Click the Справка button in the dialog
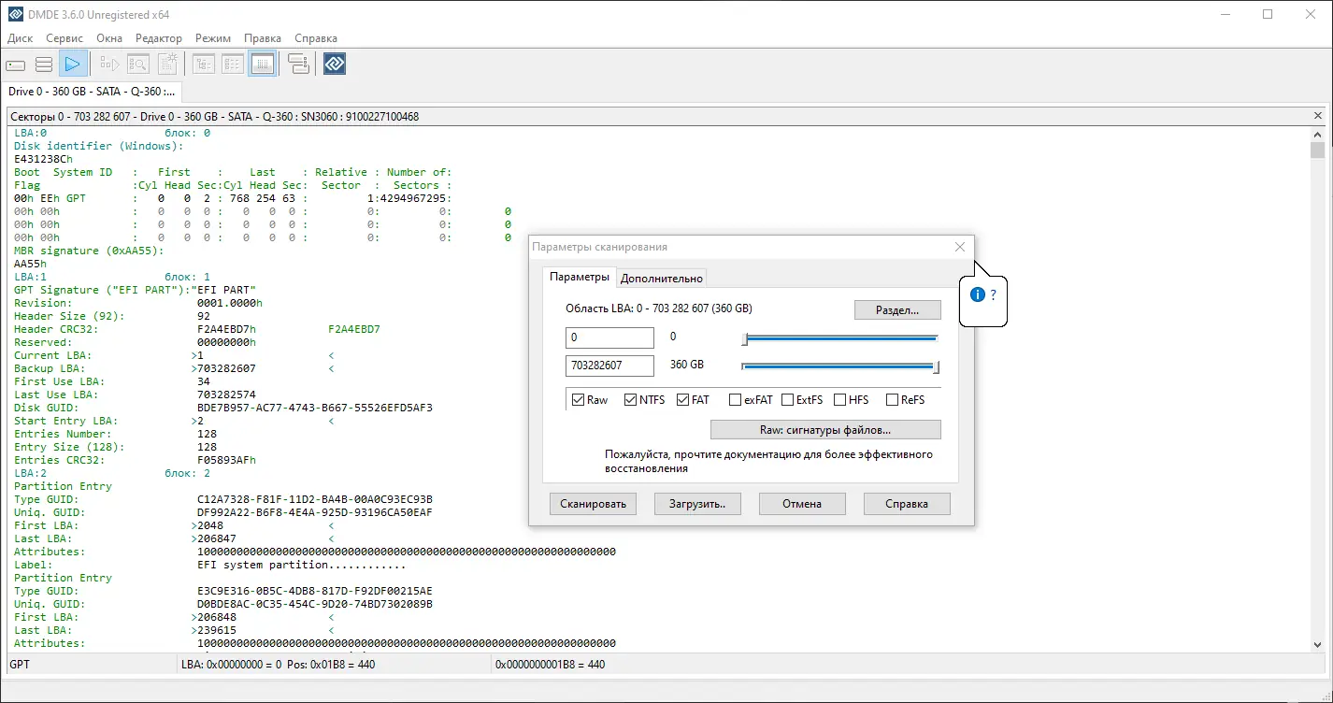This screenshot has height=703, width=1333. (x=907, y=504)
